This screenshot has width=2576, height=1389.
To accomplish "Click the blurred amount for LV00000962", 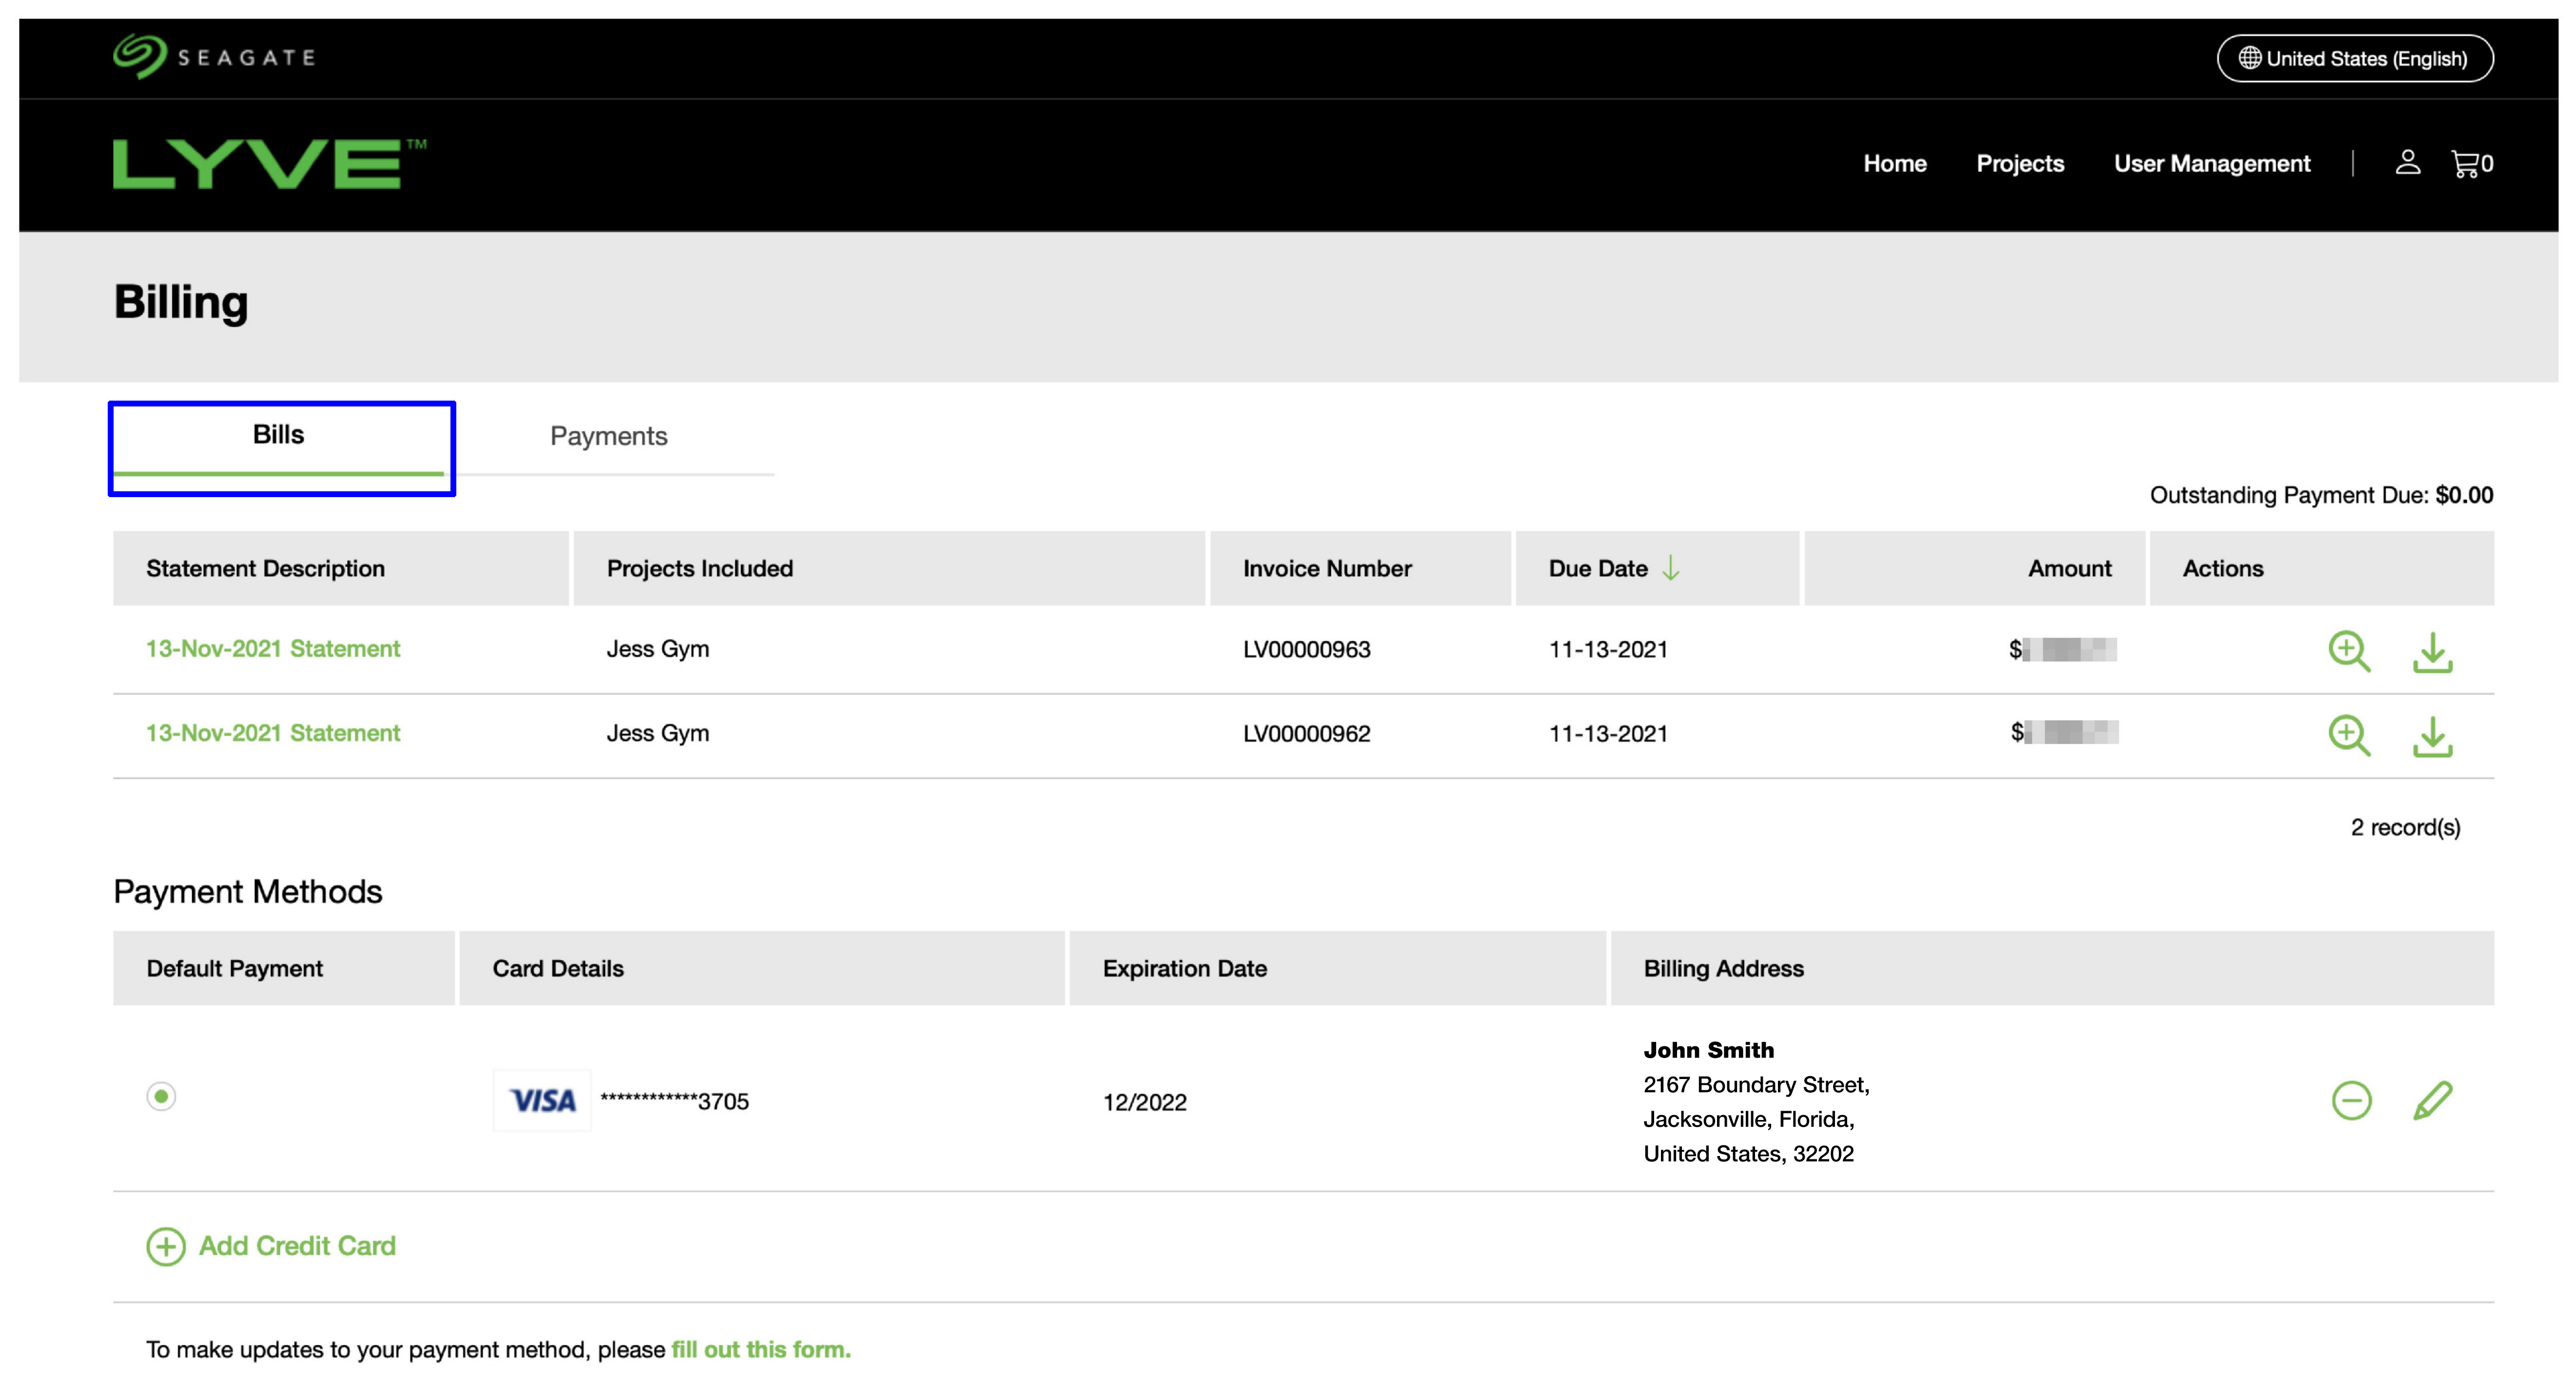I will [2064, 732].
